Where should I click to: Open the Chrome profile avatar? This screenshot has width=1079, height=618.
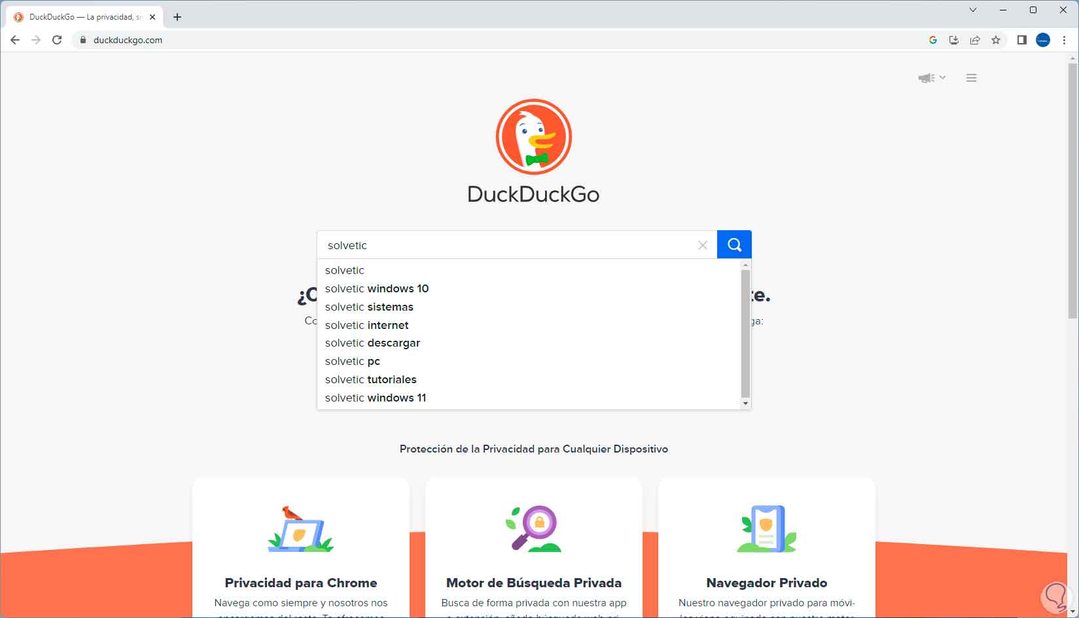click(x=1043, y=40)
